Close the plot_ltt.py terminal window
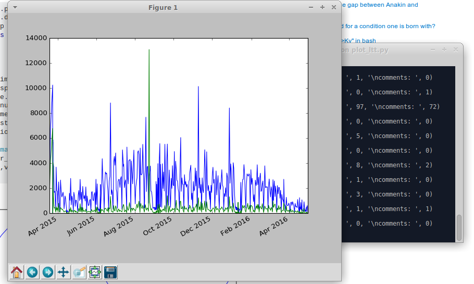Screen dimensions: 474x284 455,50
